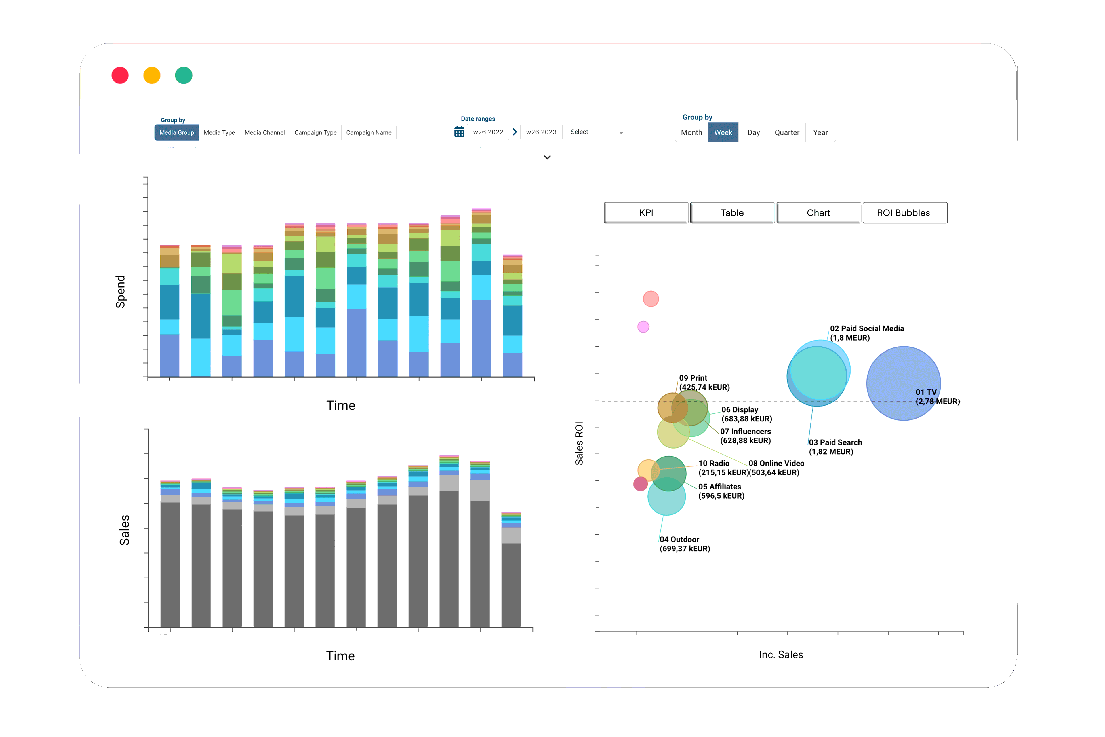Click the 02 Paid Social Media label

(x=867, y=333)
